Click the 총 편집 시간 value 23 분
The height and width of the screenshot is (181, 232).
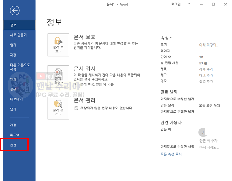pyautogui.click(x=203, y=63)
